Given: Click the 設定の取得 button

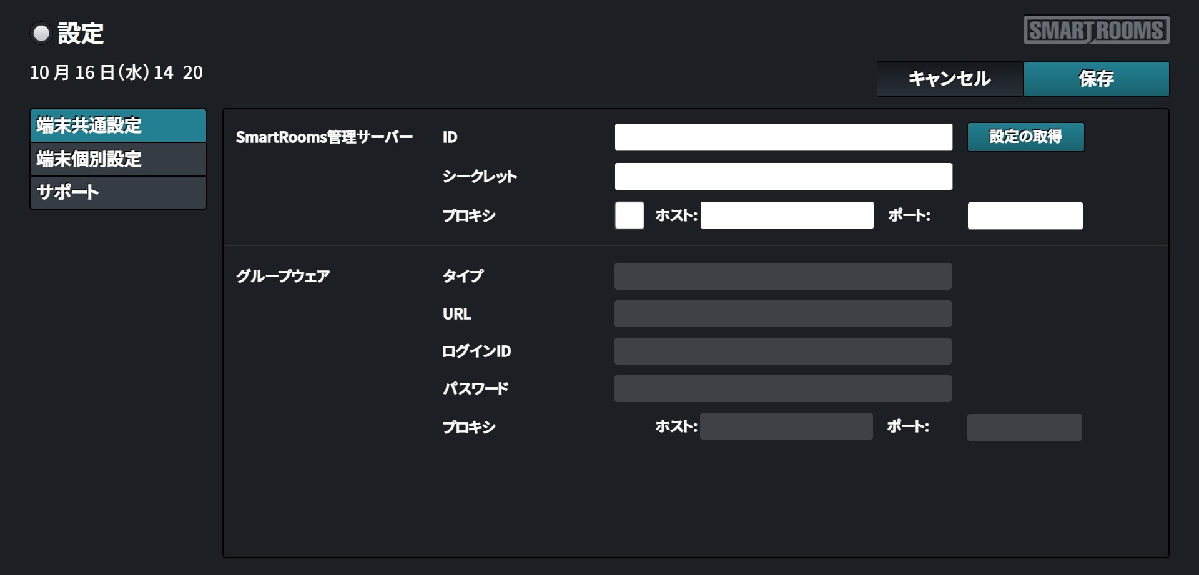Looking at the screenshot, I should (1025, 137).
